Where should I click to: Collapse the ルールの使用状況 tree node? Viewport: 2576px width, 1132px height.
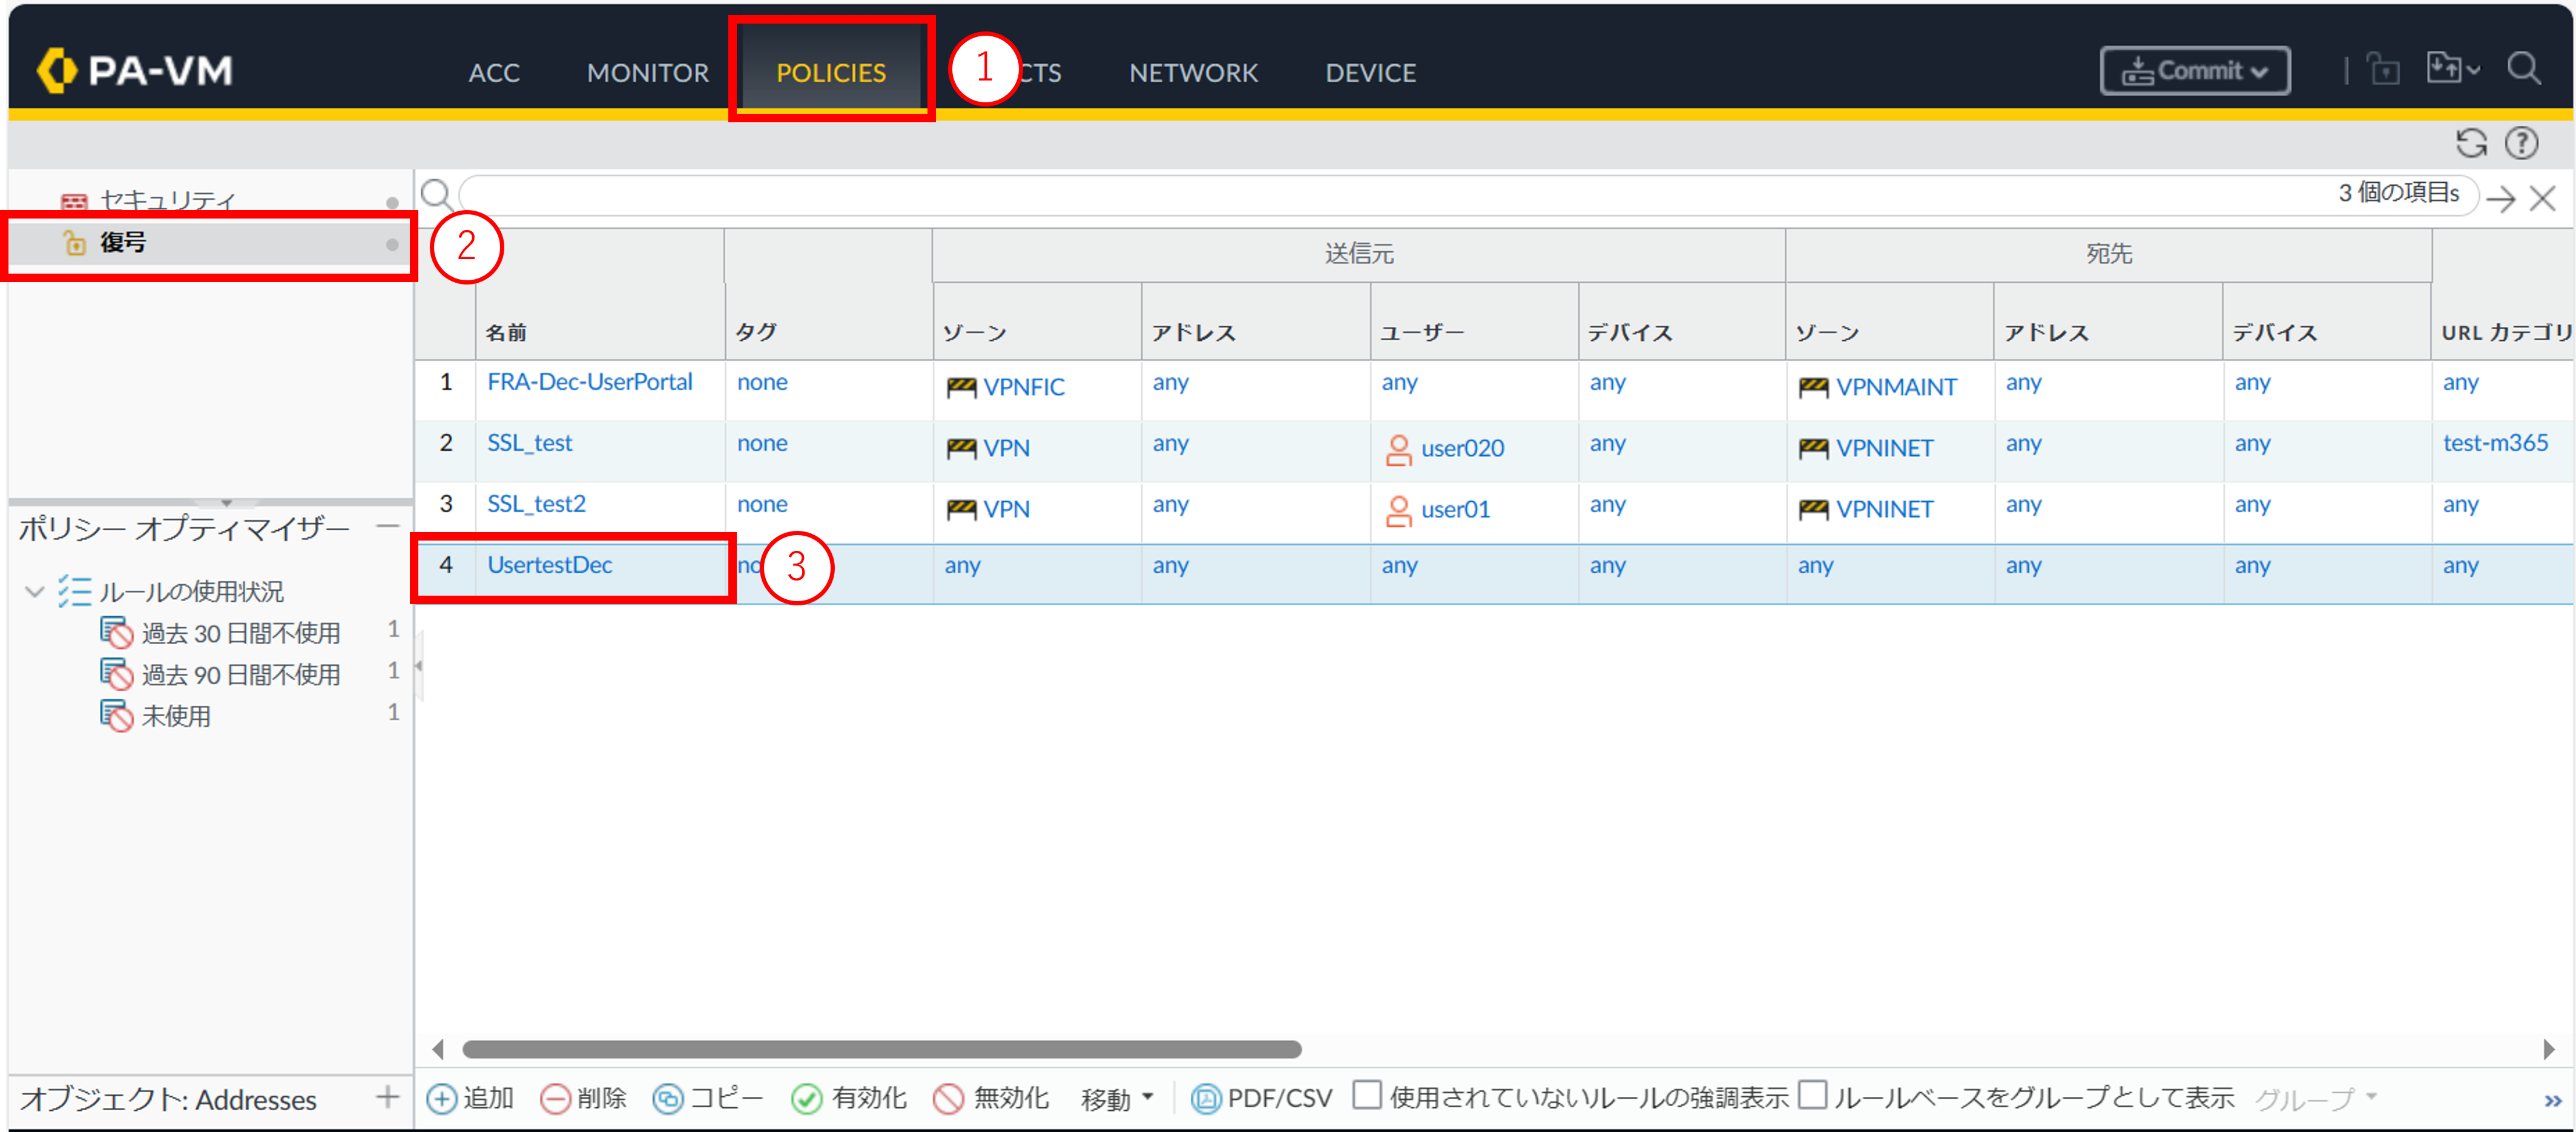point(35,591)
